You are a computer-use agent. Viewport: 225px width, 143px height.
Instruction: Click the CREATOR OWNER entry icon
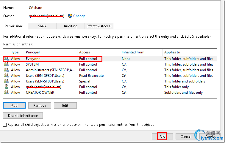click(6, 93)
